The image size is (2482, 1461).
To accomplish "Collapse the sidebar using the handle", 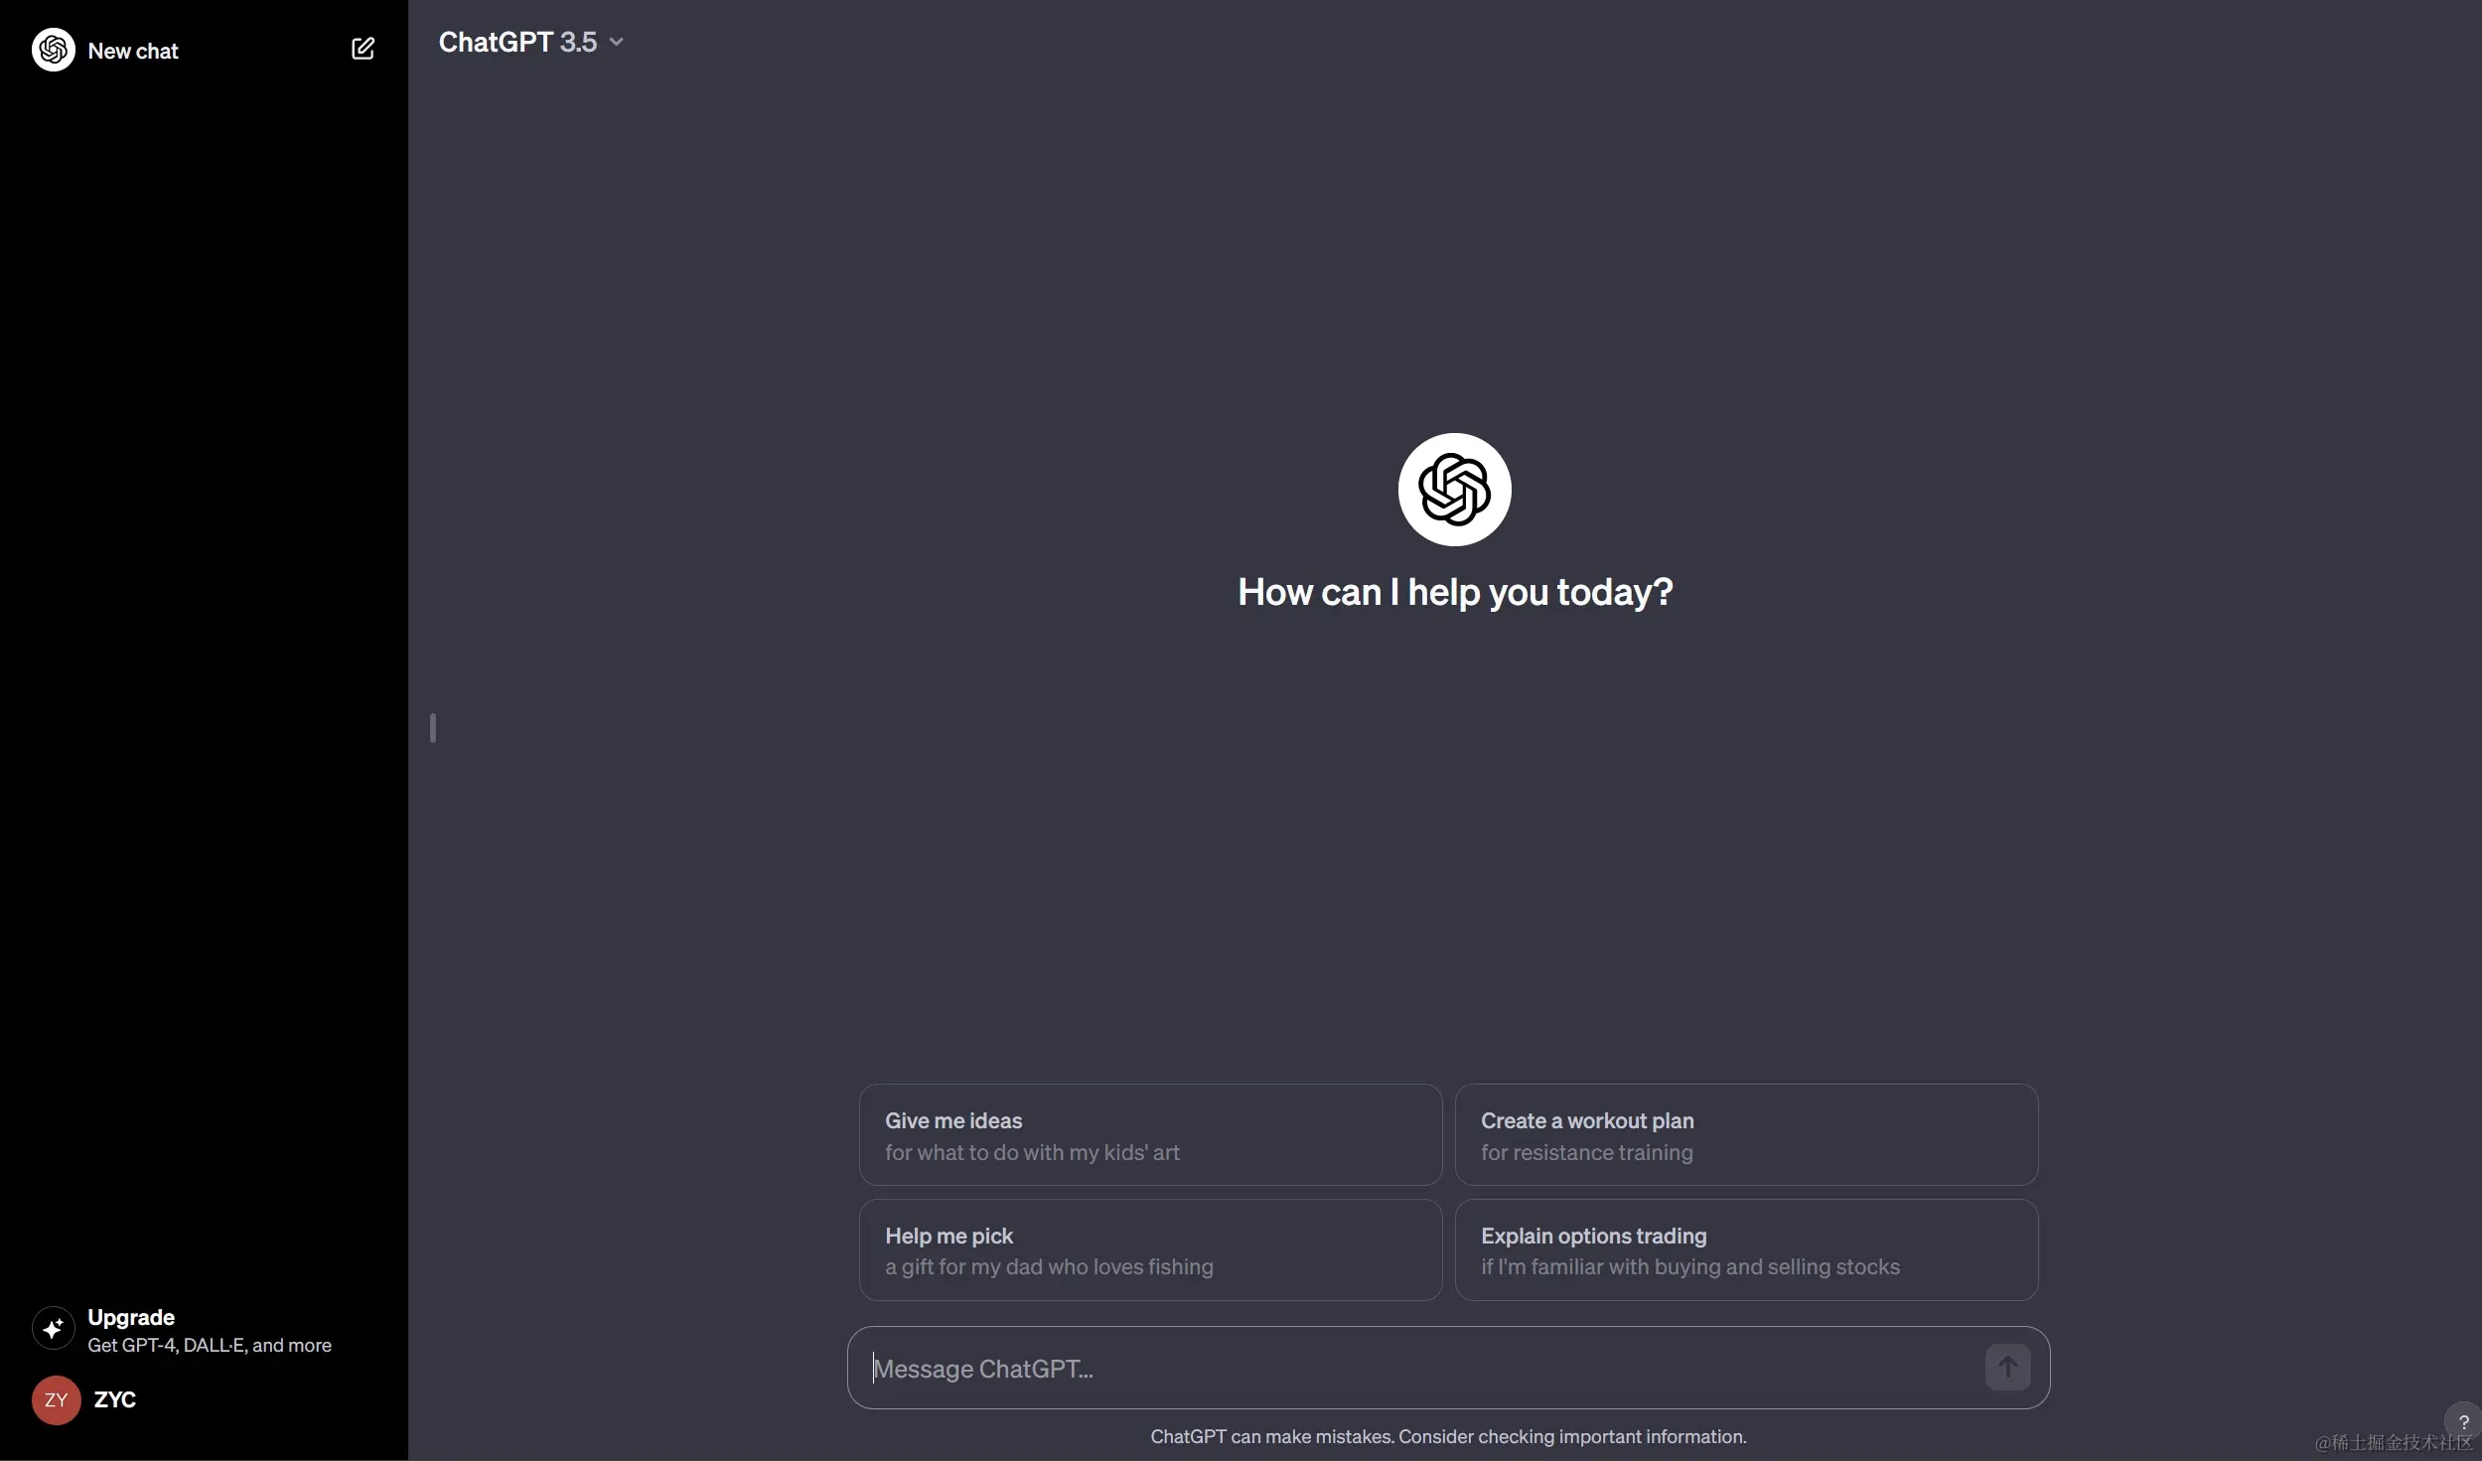I will point(433,728).
